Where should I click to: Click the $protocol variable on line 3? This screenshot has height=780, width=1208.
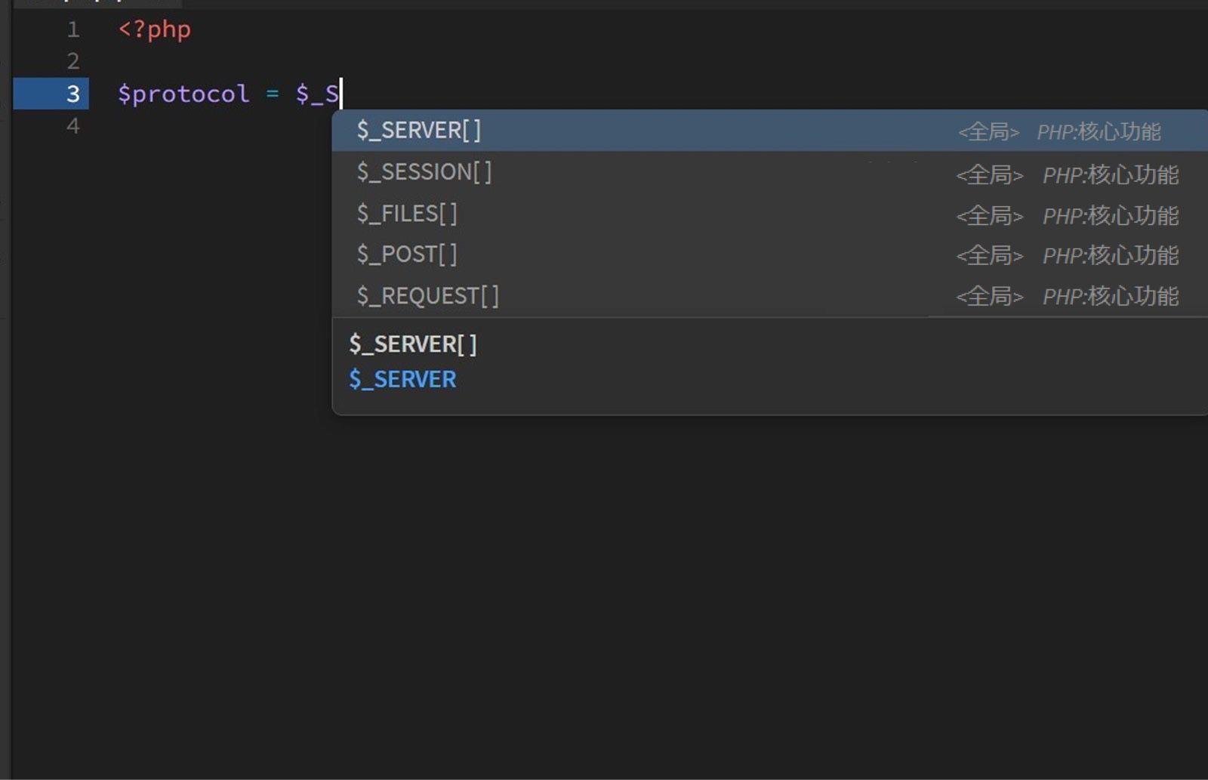[183, 94]
